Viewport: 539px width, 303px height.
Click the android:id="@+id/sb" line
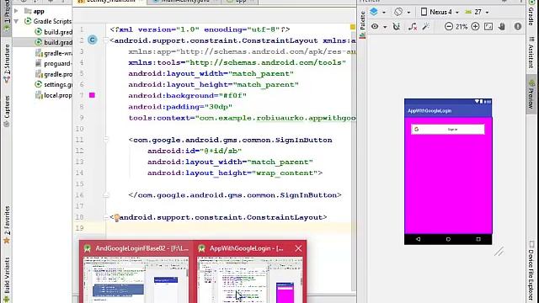point(195,151)
